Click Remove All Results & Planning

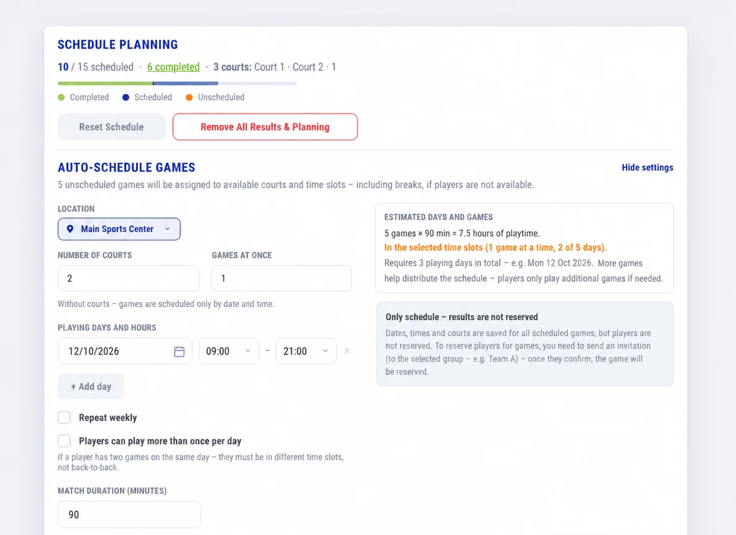coord(265,127)
